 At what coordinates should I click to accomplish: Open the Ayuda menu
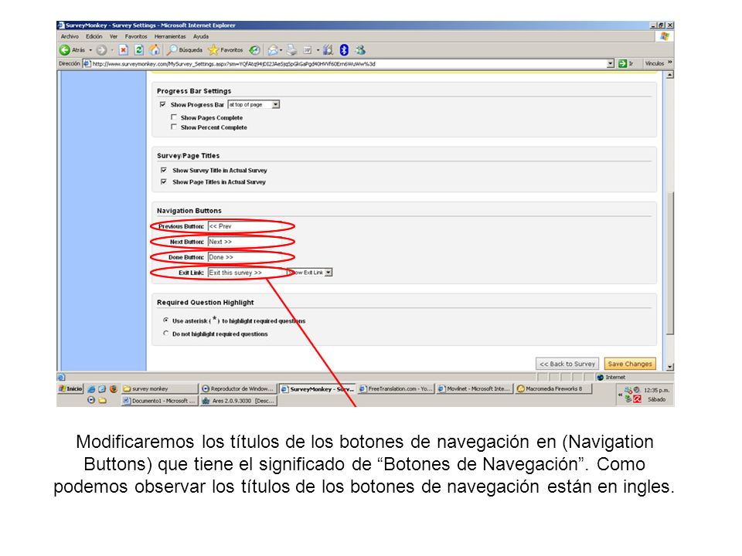(x=201, y=36)
